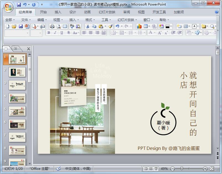
Task: Click the zoom in plus button
Action: (205, 169)
